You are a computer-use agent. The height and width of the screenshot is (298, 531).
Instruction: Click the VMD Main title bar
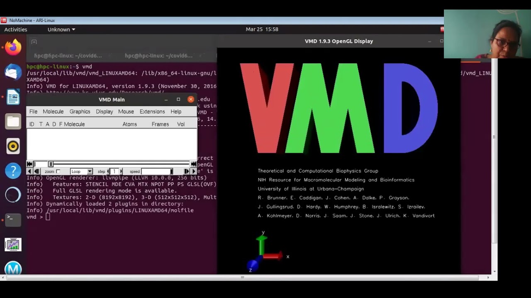pyautogui.click(x=112, y=99)
